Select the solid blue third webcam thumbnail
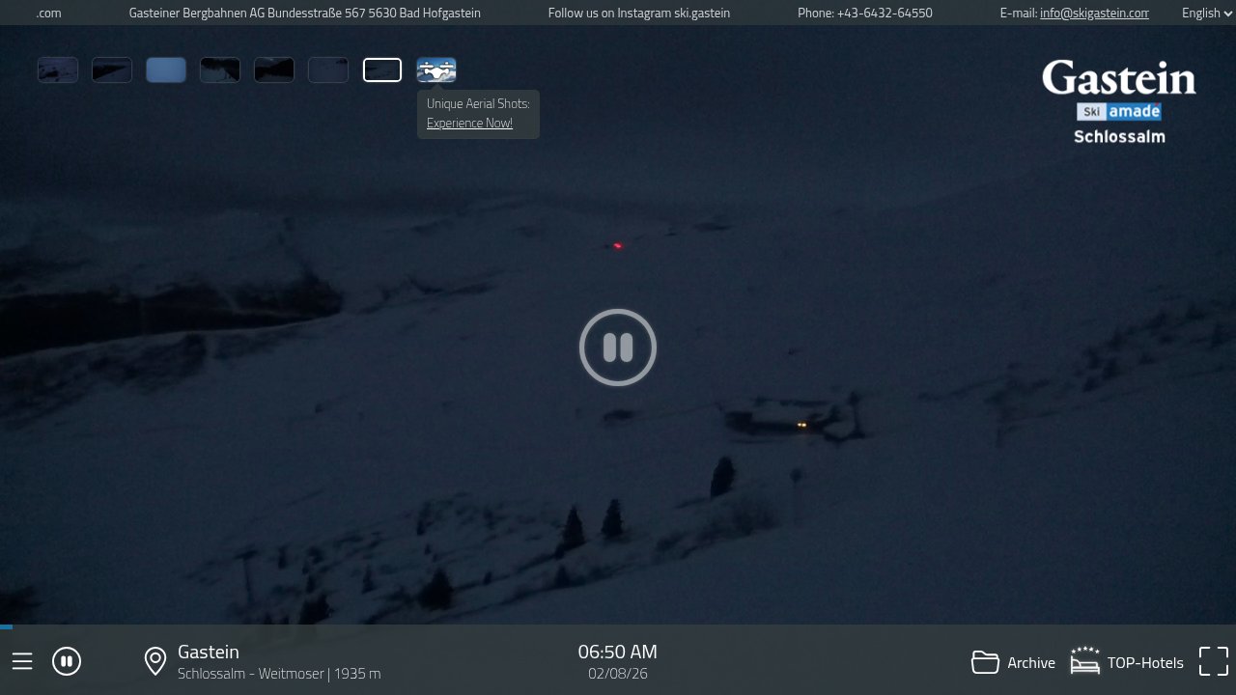Screen dimensions: 1236x695 tap(166, 70)
